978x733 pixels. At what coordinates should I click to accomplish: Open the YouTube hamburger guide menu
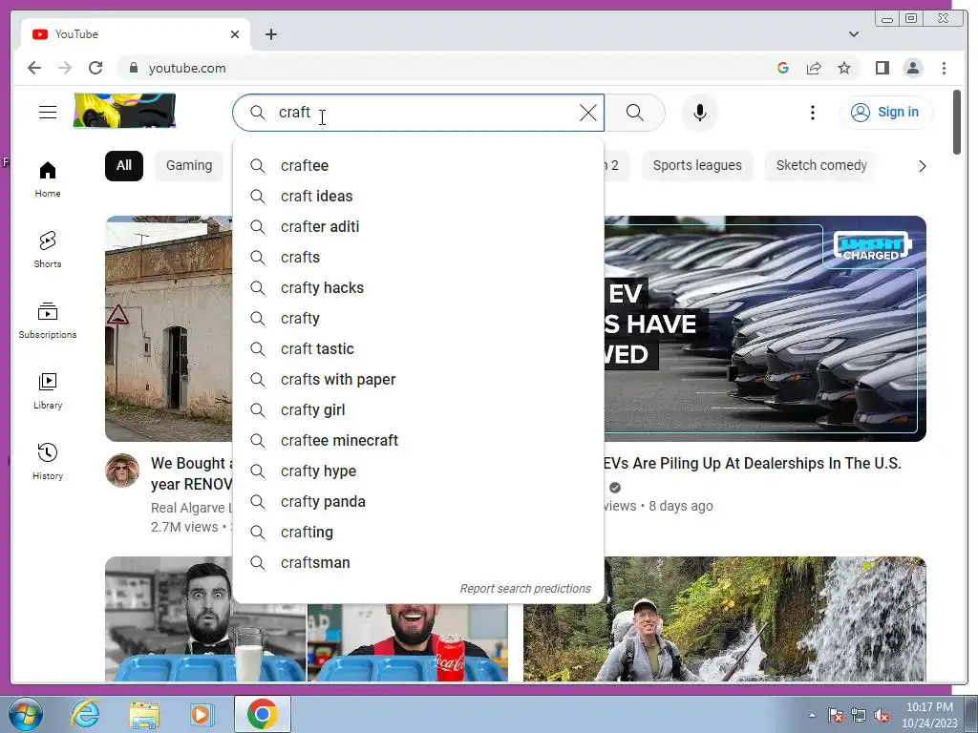(48, 113)
